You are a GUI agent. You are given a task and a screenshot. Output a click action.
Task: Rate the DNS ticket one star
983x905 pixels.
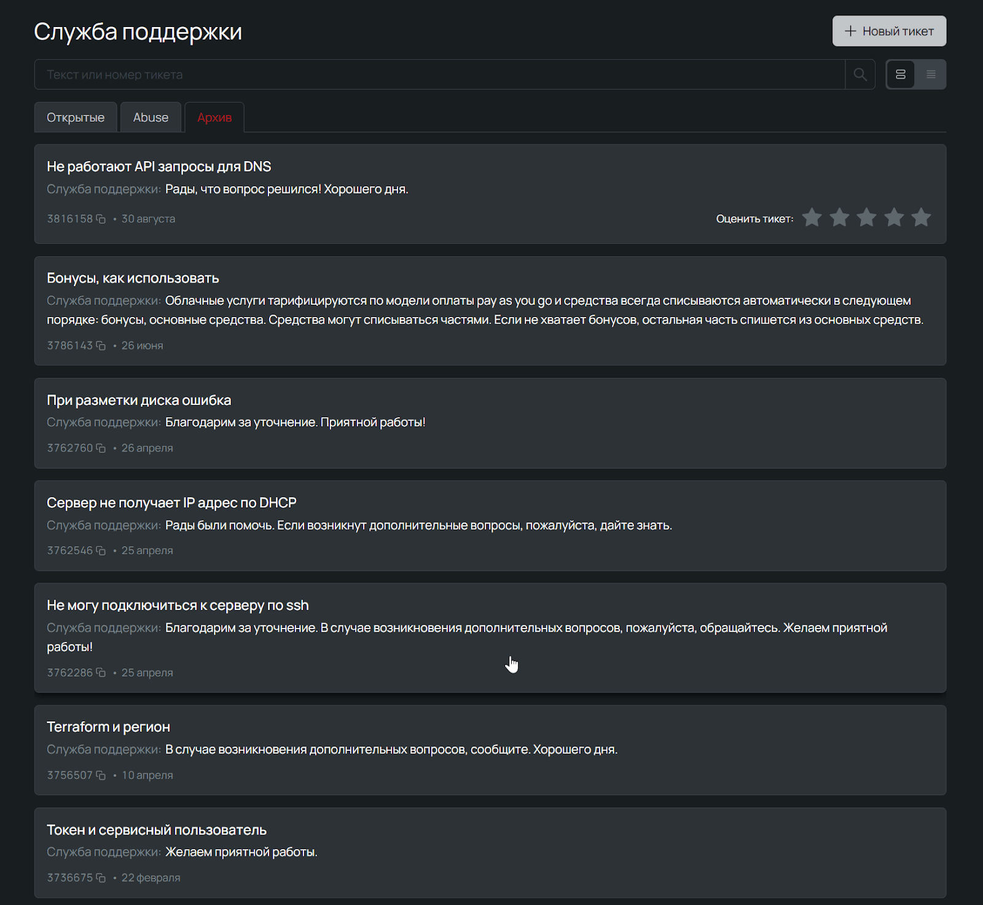point(812,217)
